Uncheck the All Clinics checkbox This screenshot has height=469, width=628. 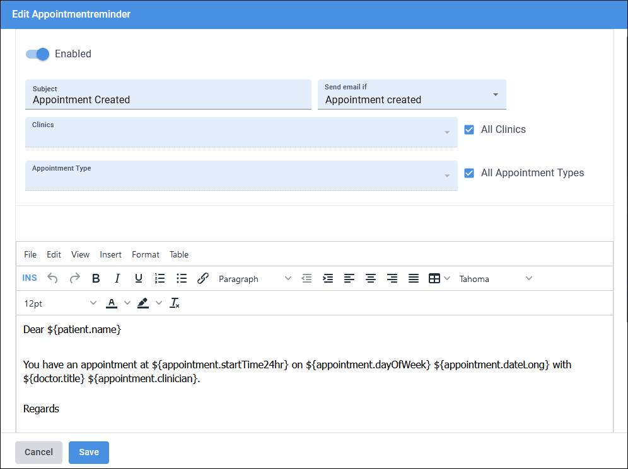click(469, 129)
